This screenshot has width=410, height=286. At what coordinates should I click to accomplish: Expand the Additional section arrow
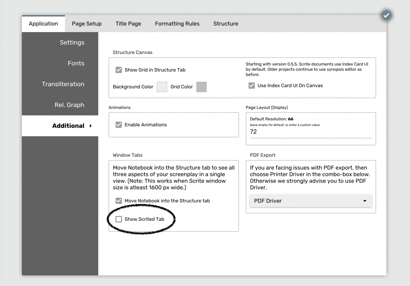[90, 125]
